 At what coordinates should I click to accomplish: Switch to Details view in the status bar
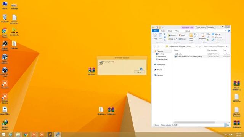pos(225,125)
